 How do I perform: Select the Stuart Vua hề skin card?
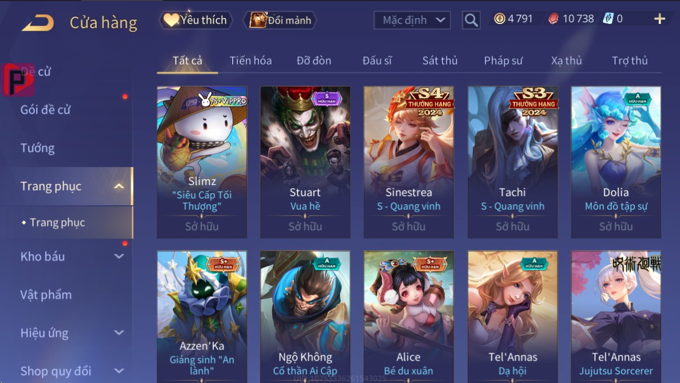click(305, 162)
